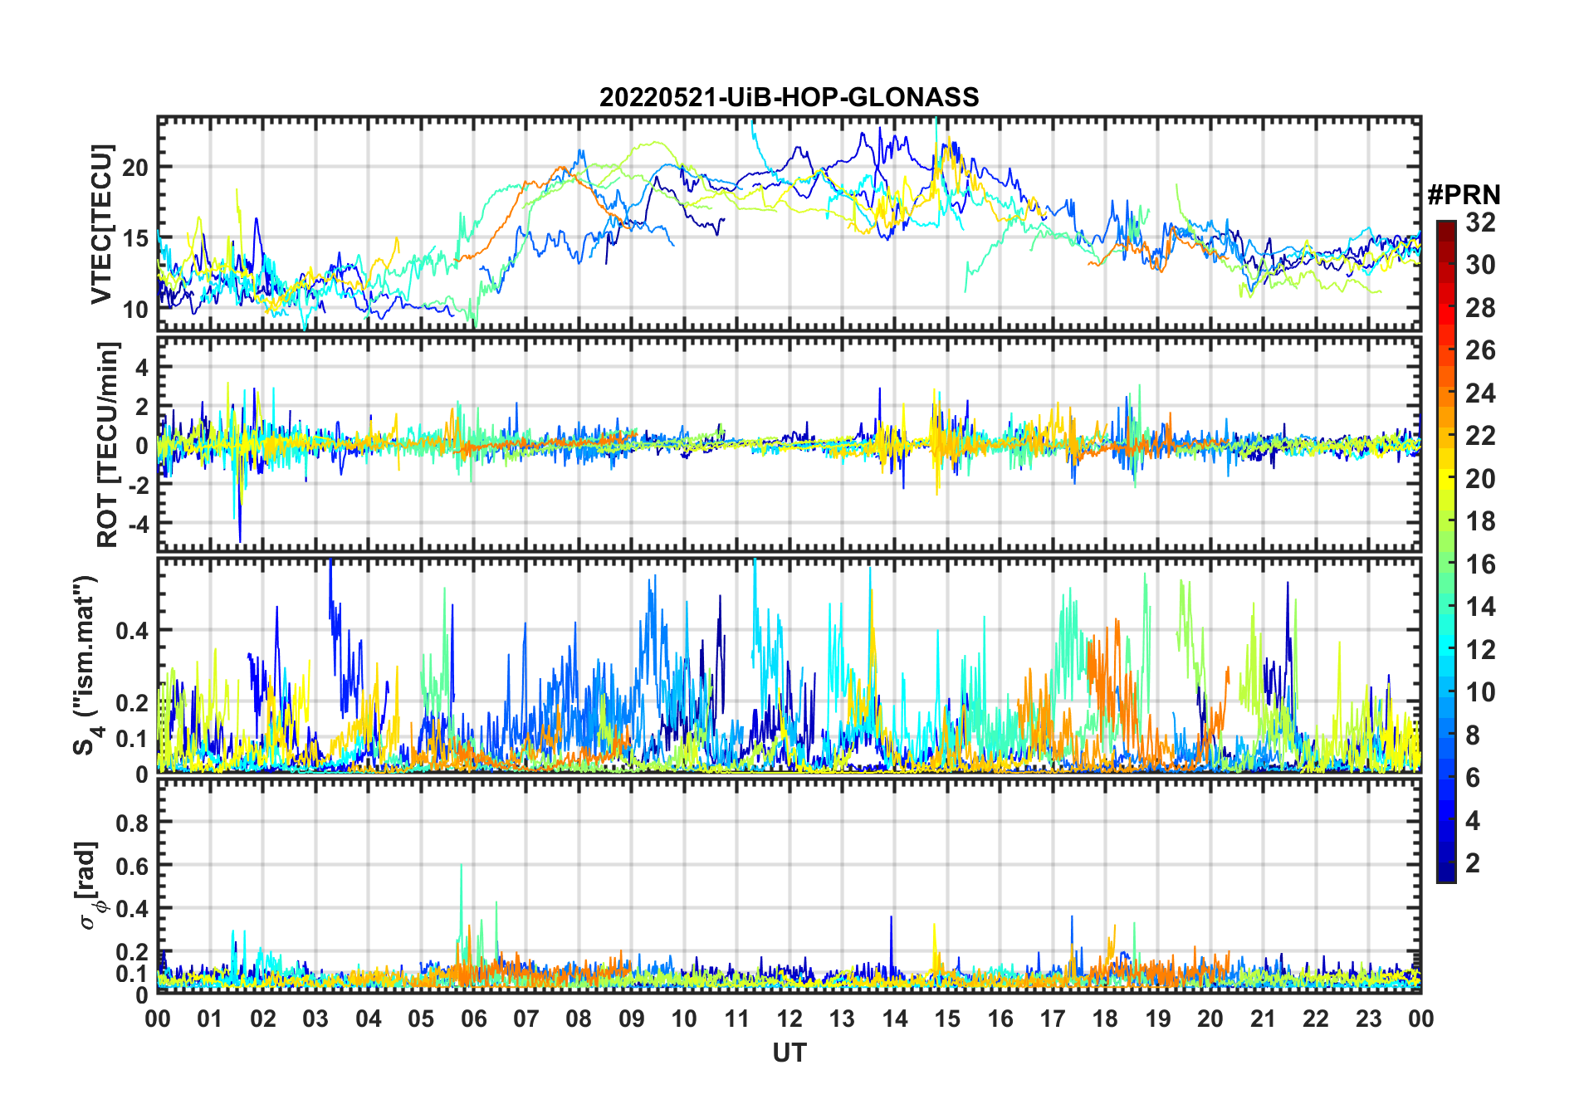Click the 12 tick label on UT axis
The width and height of the screenshot is (1579, 1104).
[x=789, y=1019]
